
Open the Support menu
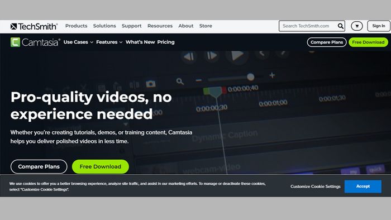pos(132,26)
